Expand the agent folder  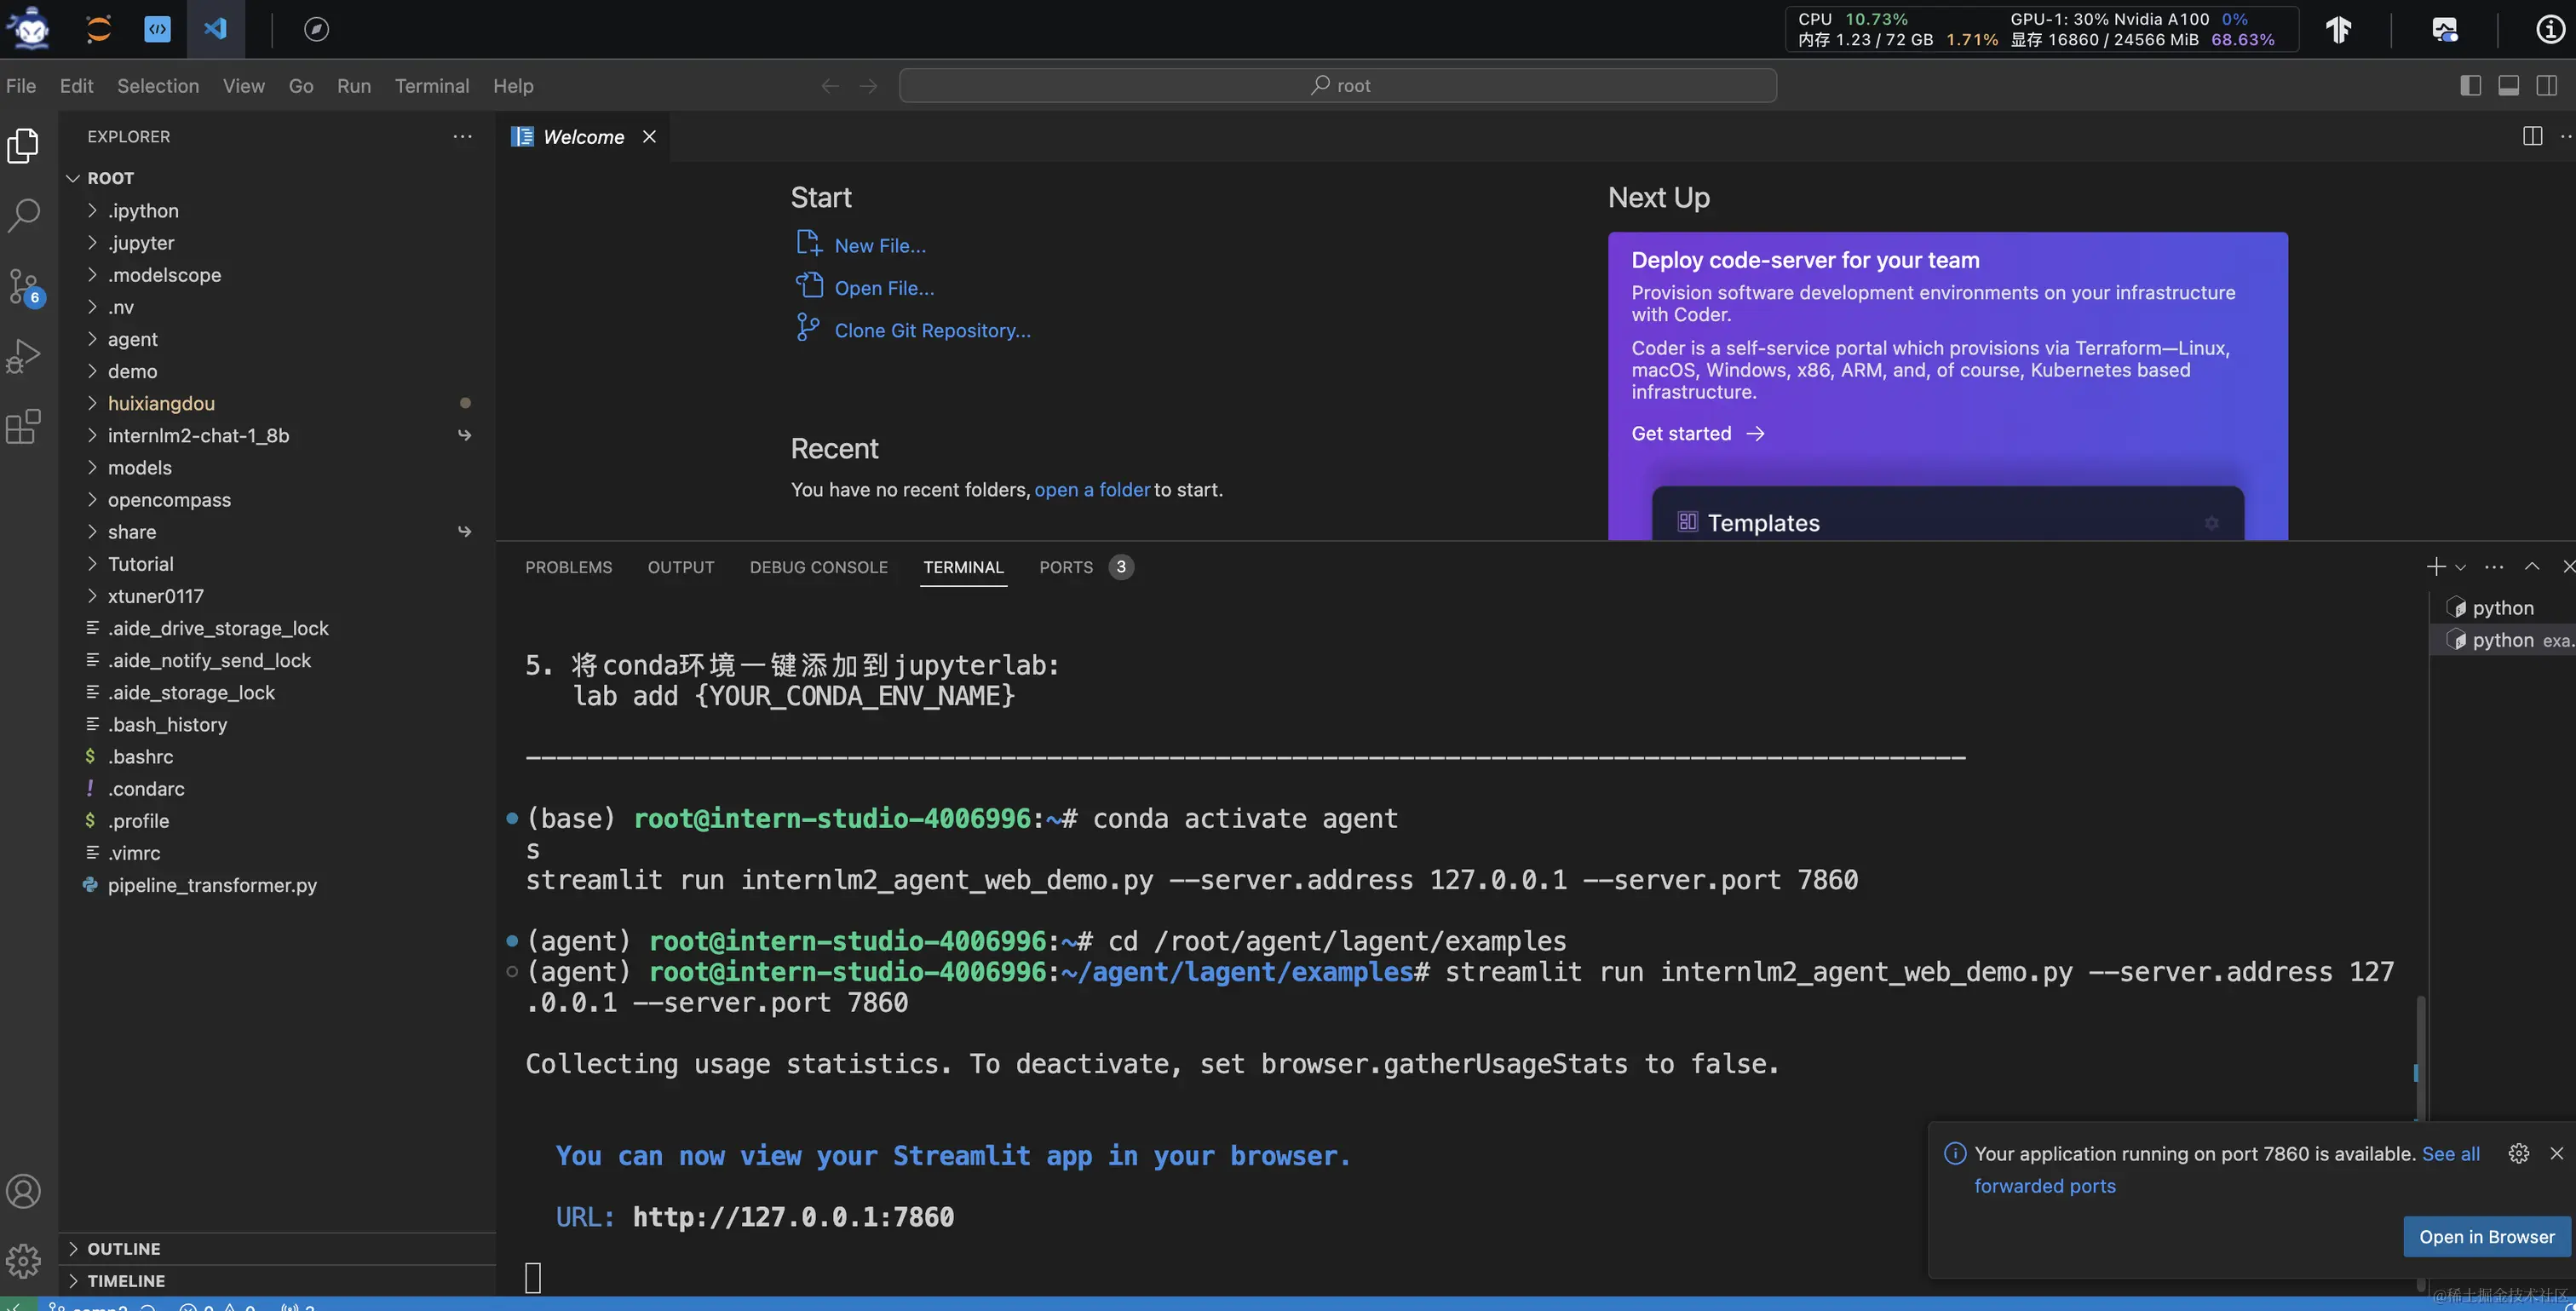[x=277, y=339]
